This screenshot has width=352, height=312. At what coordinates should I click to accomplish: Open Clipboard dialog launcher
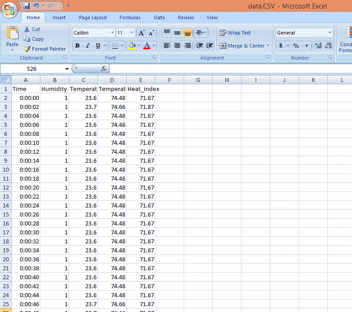click(65, 57)
